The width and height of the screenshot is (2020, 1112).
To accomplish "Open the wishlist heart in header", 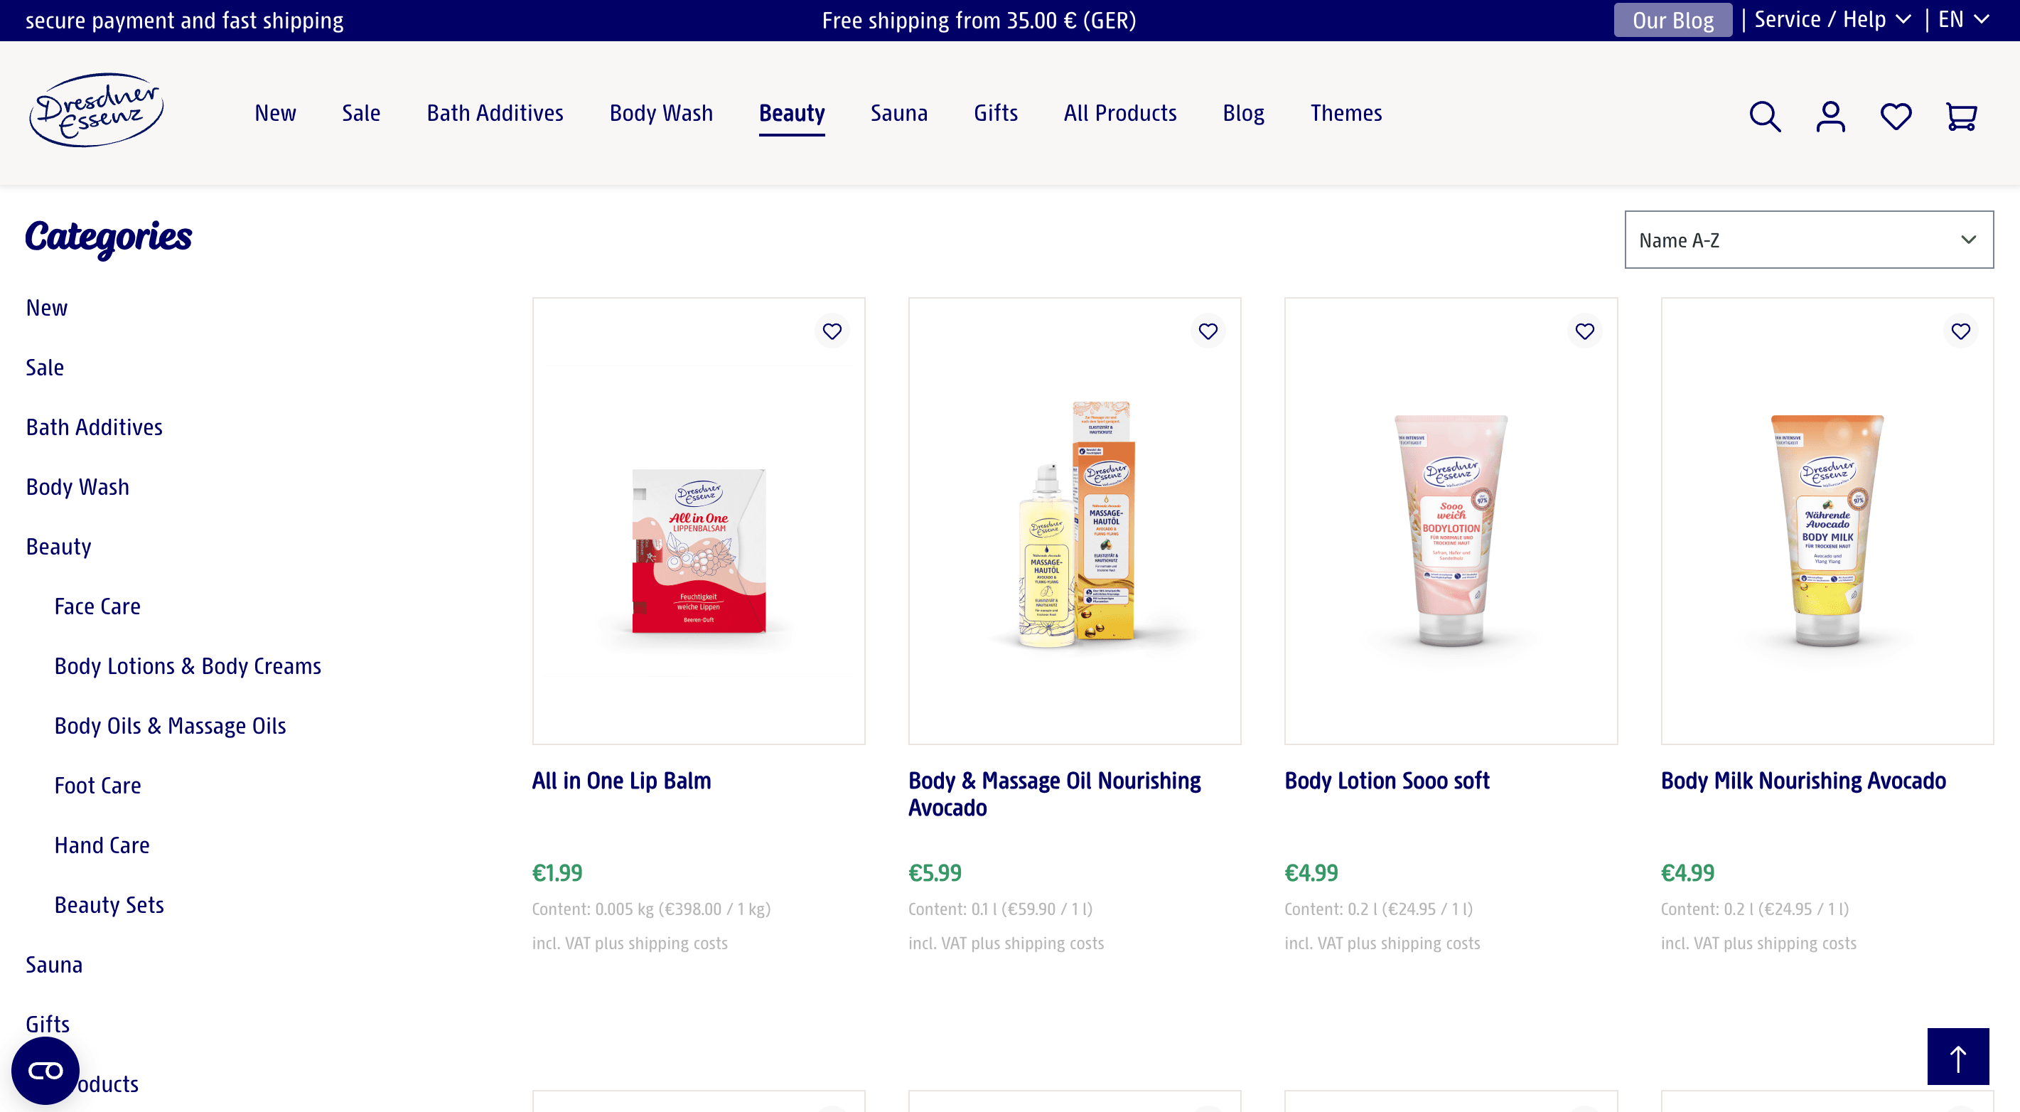I will [1896, 116].
